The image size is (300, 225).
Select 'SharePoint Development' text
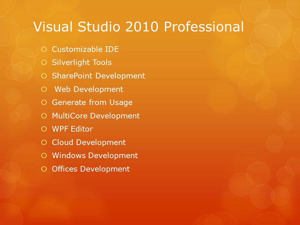coord(98,76)
